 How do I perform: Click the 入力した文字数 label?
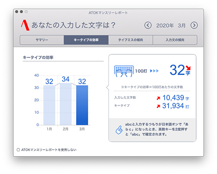click(x=125, y=98)
